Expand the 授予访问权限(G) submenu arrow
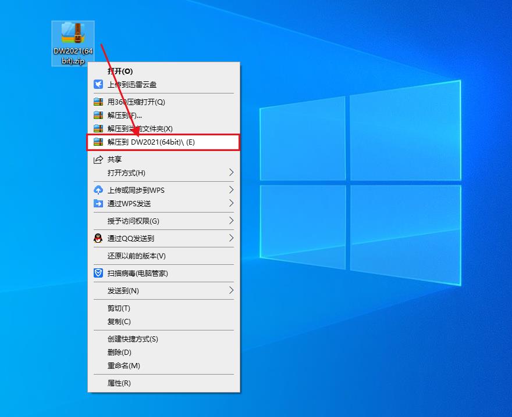 coord(231,221)
